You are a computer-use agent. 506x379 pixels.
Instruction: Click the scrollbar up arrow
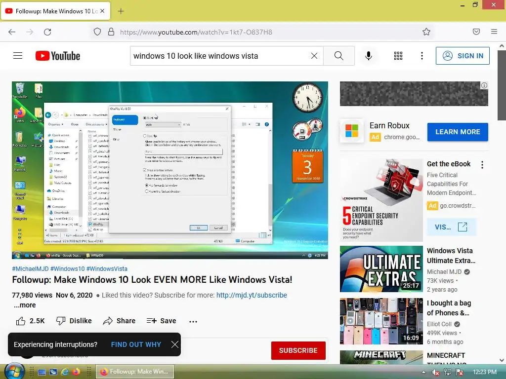[x=502, y=46]
